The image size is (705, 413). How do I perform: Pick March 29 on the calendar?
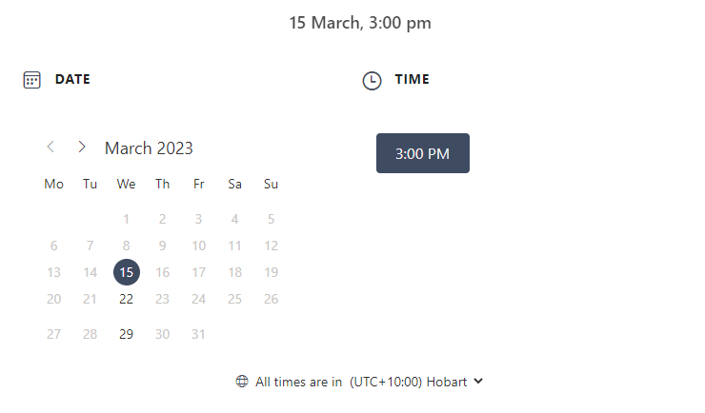coord(127,334)
